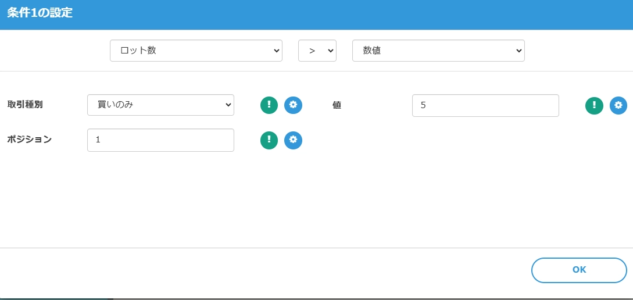Click the ポジション label text

(x=29, y=140)
